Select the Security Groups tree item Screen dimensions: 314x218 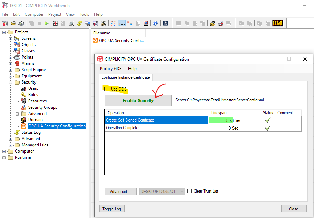click(x=42, y=107)
